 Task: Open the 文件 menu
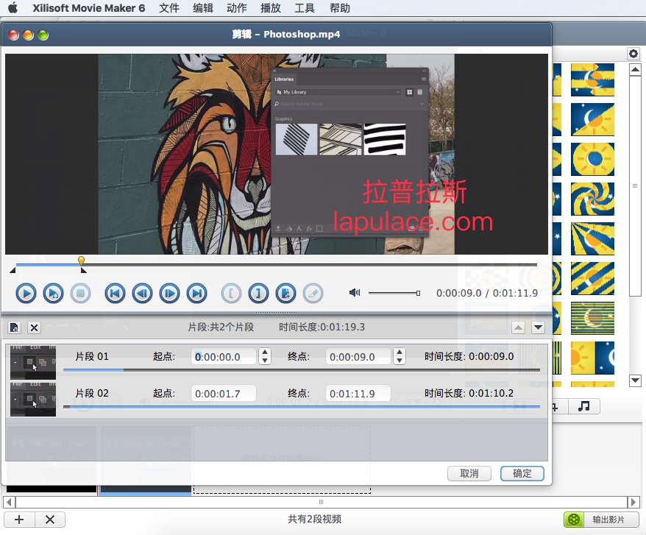click(169, 8)
